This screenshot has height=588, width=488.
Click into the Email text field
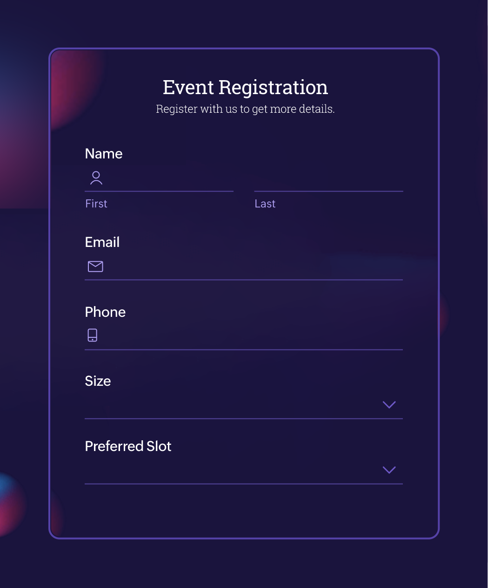click(x=251, y=267)
